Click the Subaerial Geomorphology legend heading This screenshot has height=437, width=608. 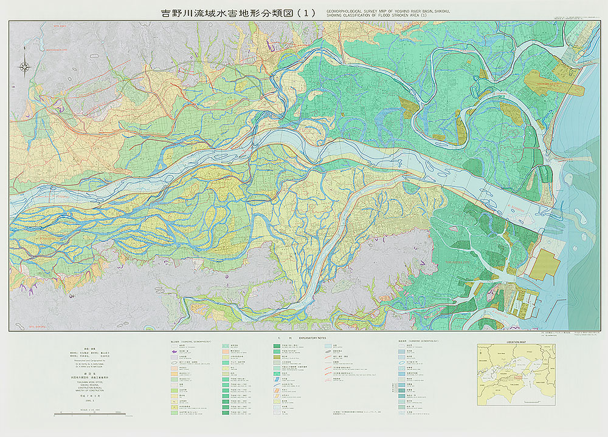coord(191,342)
